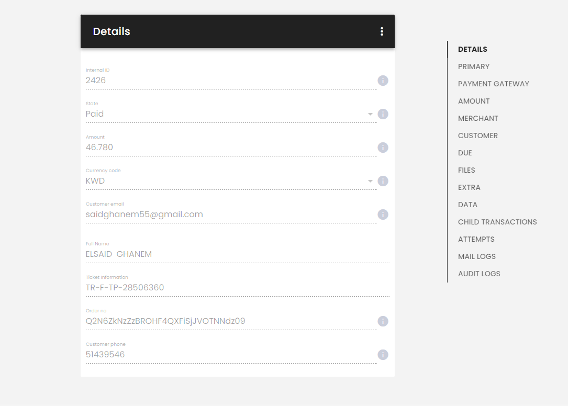Viewport: 568px width, 406px height.
Task: Open MAIL LOGS section
Action: (x=477, y=256)
